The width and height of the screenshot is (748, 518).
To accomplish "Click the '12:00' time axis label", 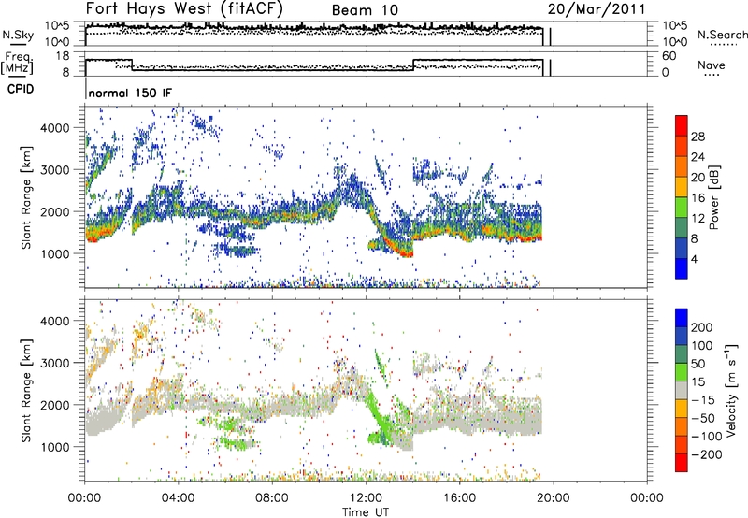I will coord(366,498).
